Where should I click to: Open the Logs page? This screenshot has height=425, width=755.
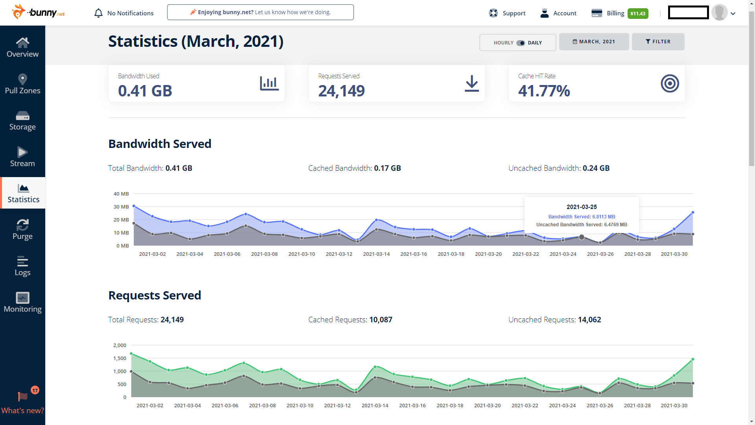[x=22, y=266]
